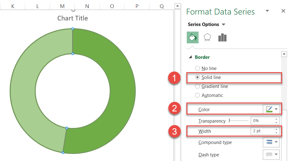The width and height of the screenshot is (288, 161).
Task: Select the Chart Title text
Action: (x=73, y=18)
